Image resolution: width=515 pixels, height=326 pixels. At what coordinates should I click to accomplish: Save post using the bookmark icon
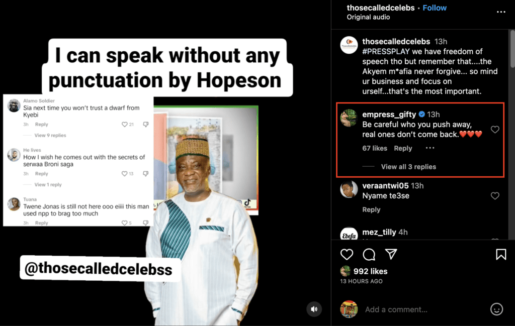501,254
